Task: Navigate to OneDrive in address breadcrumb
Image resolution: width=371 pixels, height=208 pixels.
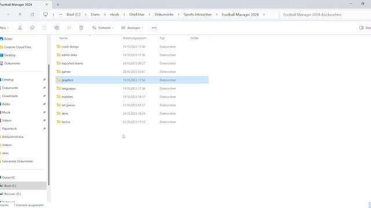Action: [137, 14]
